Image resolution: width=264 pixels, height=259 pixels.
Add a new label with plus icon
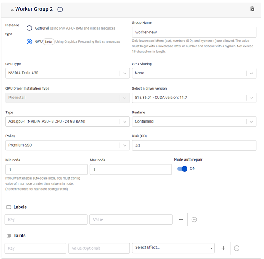[x=181, y=220]
